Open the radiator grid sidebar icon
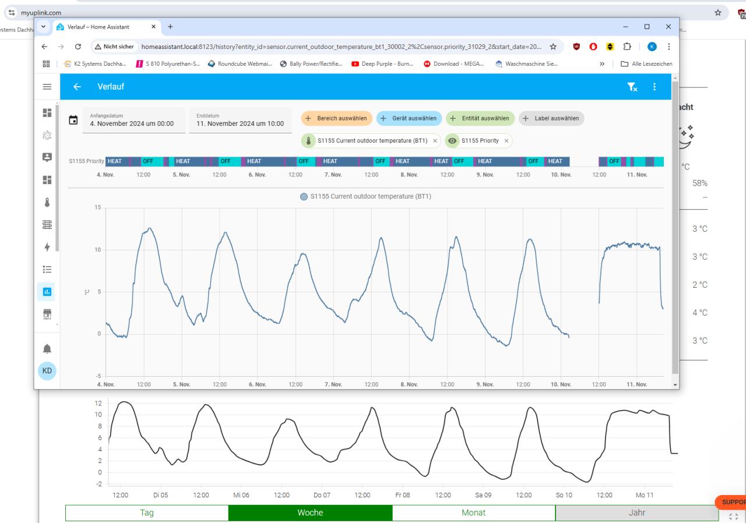This screenshot has height=523, width=746. coord(47,224)
